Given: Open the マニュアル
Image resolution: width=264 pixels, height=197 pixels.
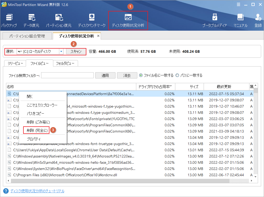Looking at the screenshot, I should tap(240, 21).
